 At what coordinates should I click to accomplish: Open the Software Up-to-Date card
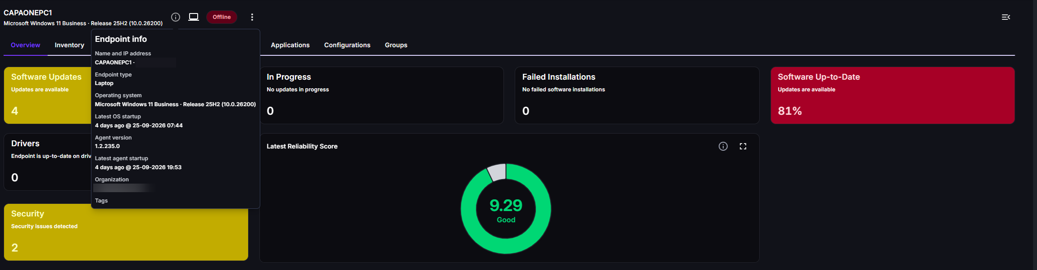click(892, 95)
